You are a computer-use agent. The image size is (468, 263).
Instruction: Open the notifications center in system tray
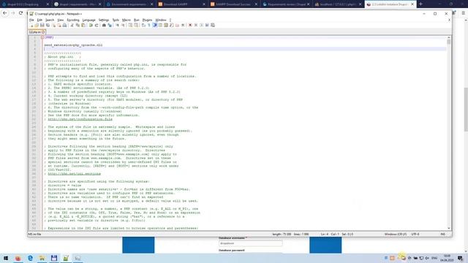(x=460, y=258)
